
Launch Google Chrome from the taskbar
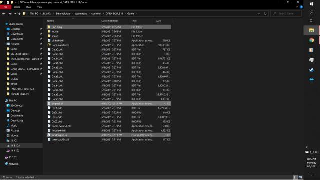[311, 40]
